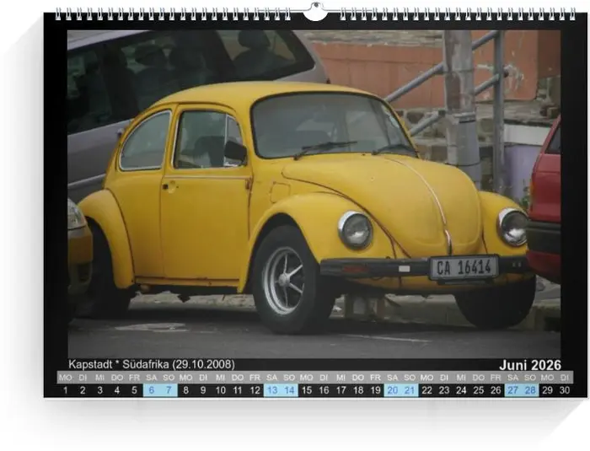The width and height of the screenshot is (590, 451).
Task: Click the Beetle's windshield
Action: coord(327,125)
